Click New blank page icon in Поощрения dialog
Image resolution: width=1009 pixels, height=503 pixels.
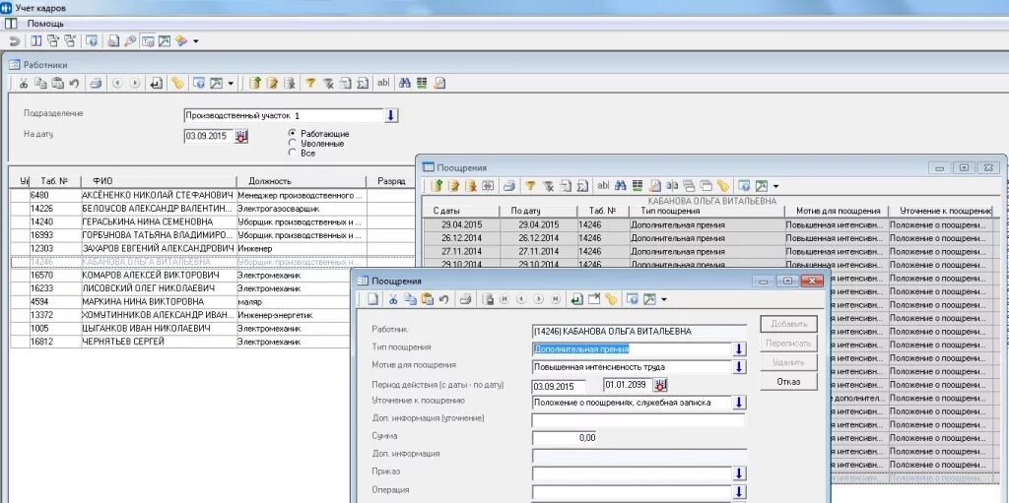tap(373, 299)
